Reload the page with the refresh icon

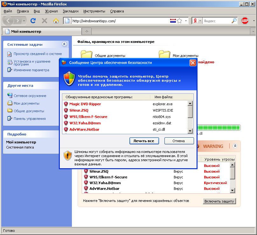point(33,21)
